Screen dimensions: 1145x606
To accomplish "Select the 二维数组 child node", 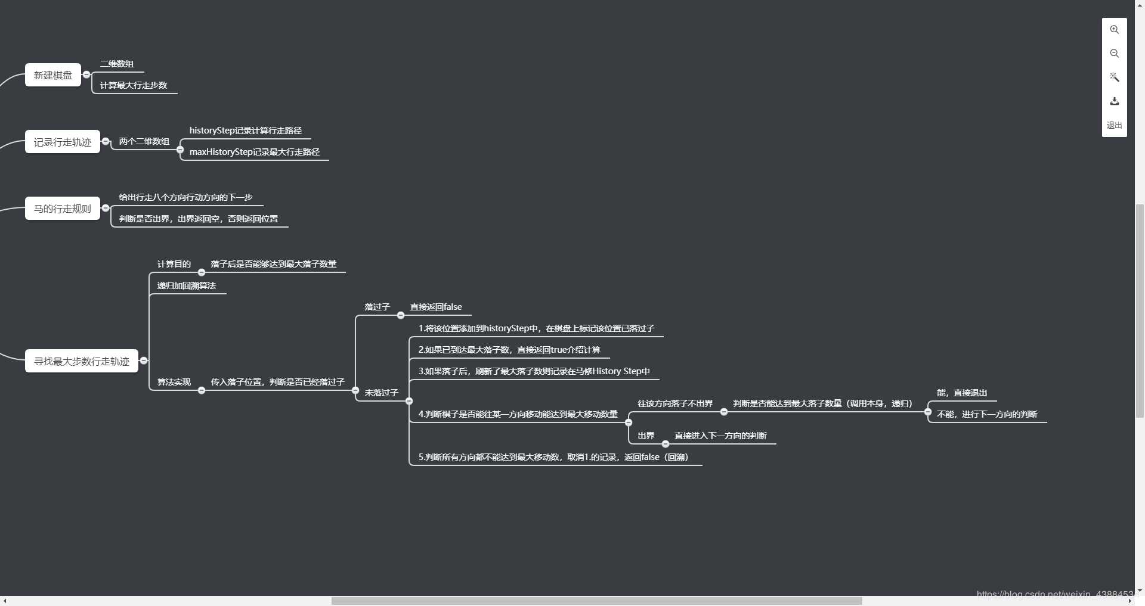I will [x=117, y=64].
